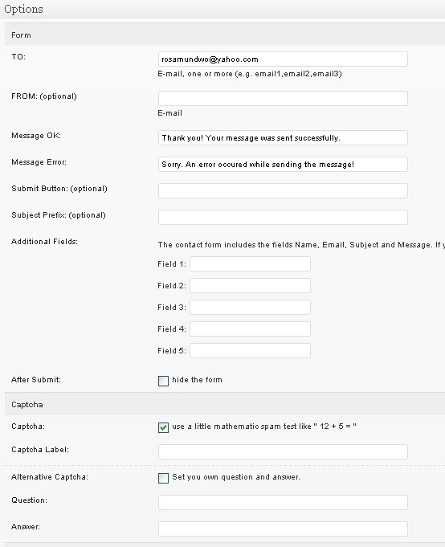The height and width of the screenshot is (547, 445).
Task: Enable the hide the form checkbox
Action: pos(163,381)
